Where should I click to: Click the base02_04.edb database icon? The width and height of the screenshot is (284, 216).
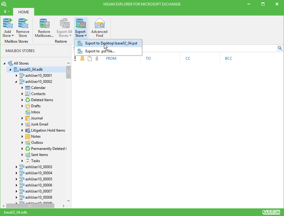pyautogui.click(x=16, y=69)
